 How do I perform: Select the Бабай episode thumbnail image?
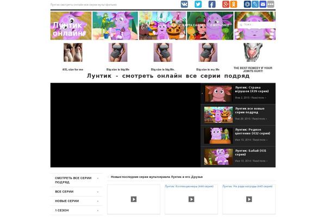(x=218, y=157)
